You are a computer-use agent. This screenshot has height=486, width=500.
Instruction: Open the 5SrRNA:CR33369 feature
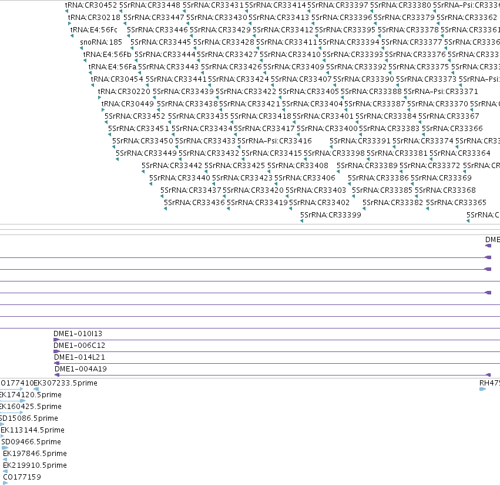(441, 178)
